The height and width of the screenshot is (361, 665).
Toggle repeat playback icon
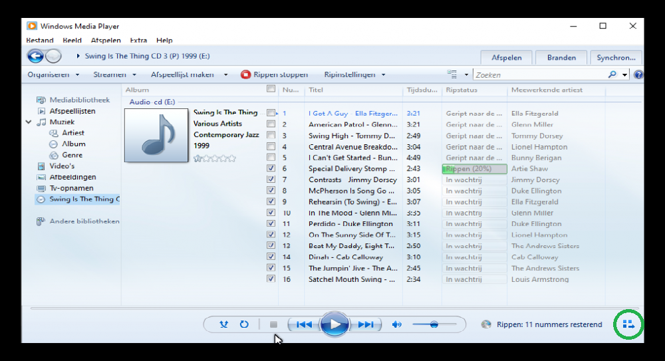tap(244, 324)
